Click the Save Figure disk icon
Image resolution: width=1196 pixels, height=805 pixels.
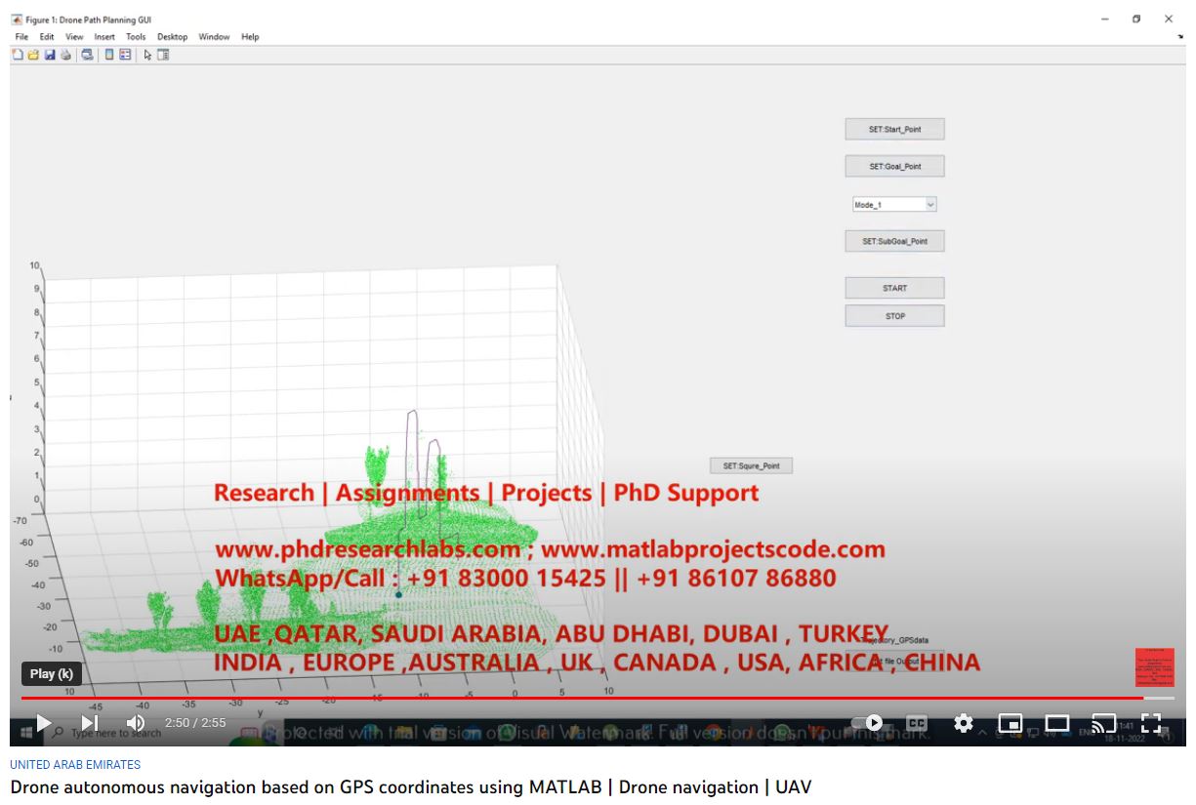[50, 55]
